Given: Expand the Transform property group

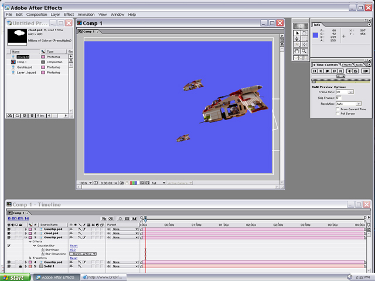Looking at the screenshot, I should (x=30, y=258).
